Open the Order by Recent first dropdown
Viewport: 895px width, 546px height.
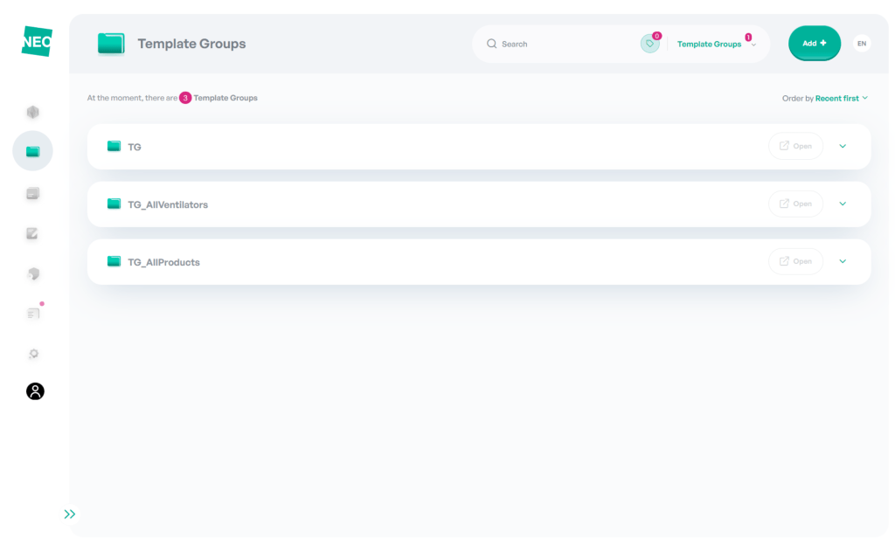[x=825, y=98]
